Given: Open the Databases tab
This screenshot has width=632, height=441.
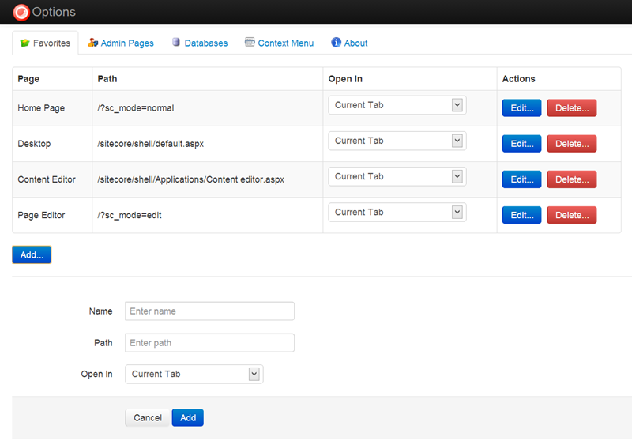Looking at the screenshot, I should tap(200, 43).
